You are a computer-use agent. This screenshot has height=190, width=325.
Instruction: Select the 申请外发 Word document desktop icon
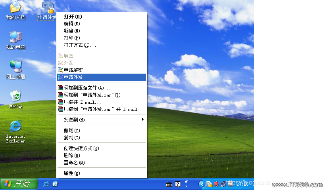pos(48,10)
